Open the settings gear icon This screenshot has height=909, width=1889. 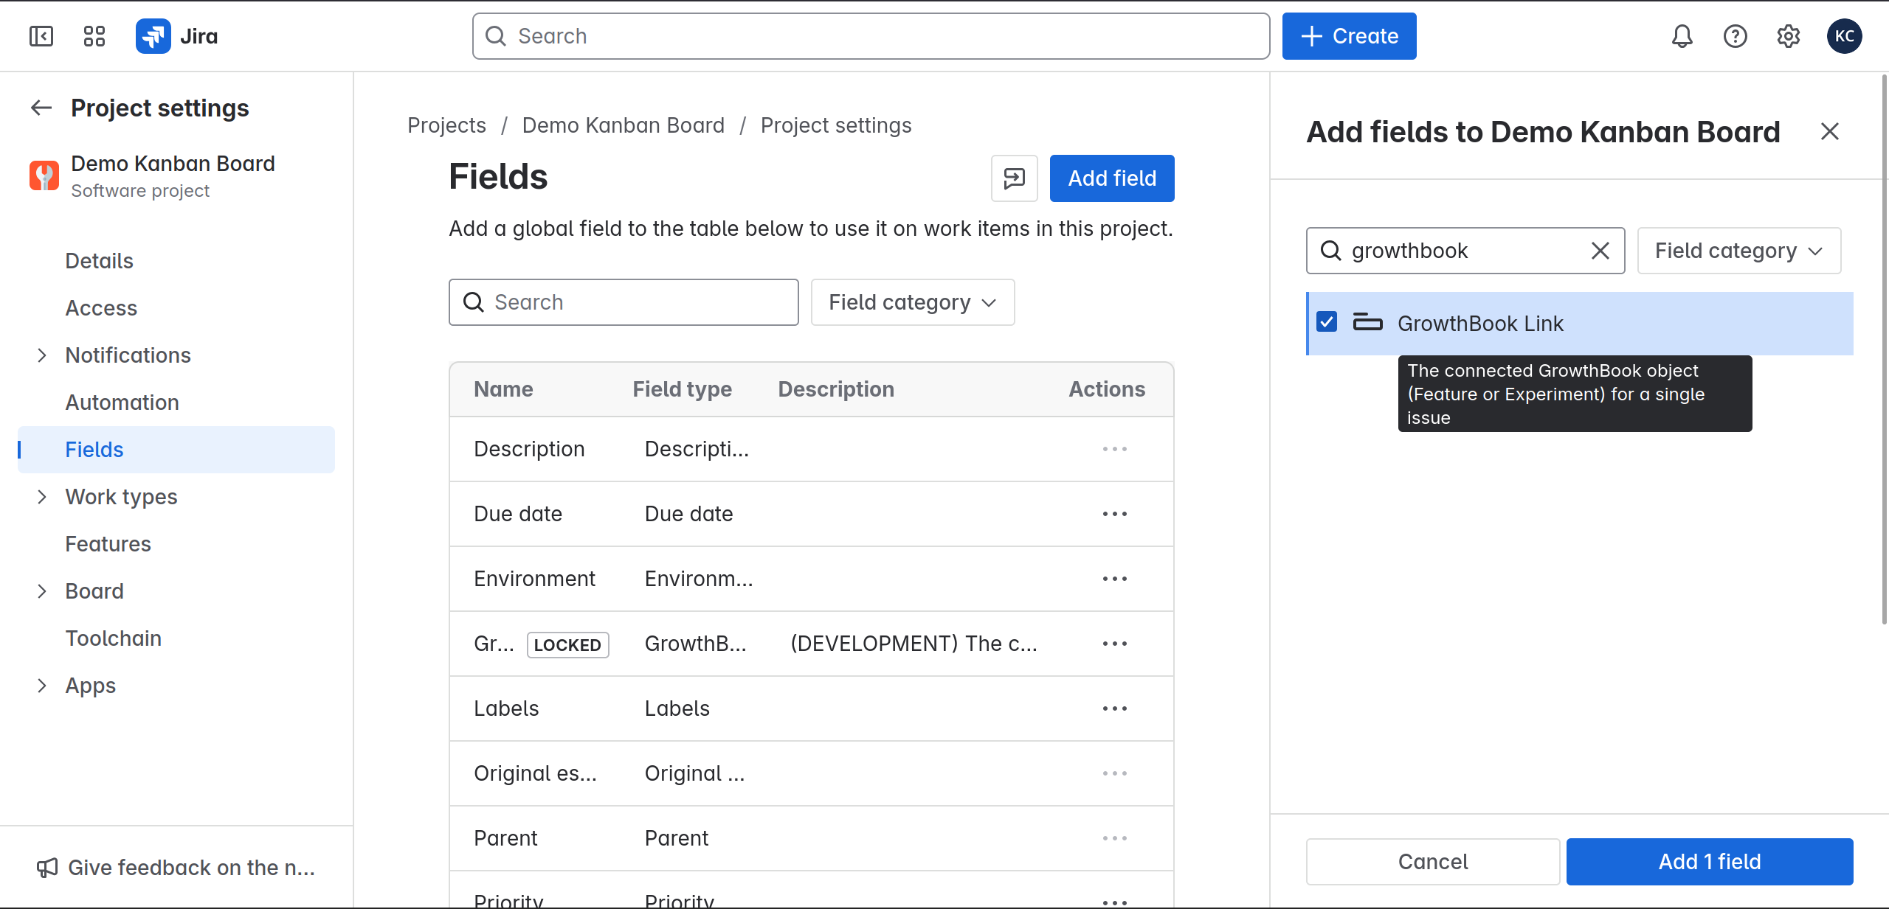point(1789,36)
